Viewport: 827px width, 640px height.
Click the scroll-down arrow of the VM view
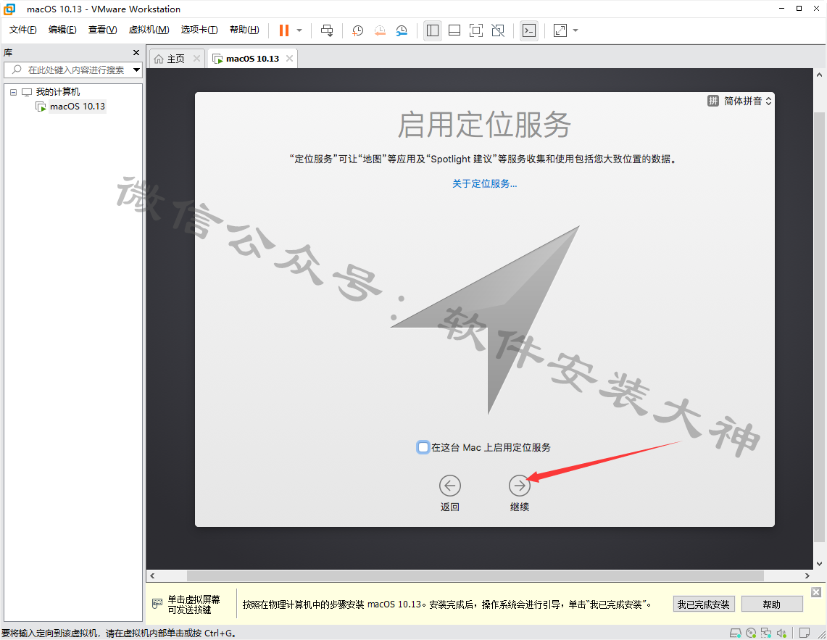[x=819, y=563]
